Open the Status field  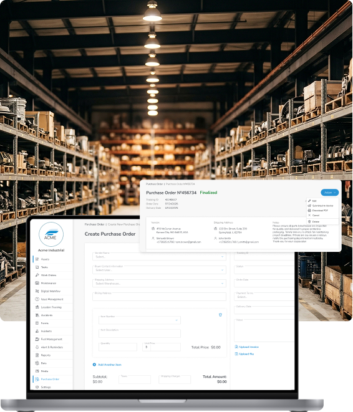(264, 270)
